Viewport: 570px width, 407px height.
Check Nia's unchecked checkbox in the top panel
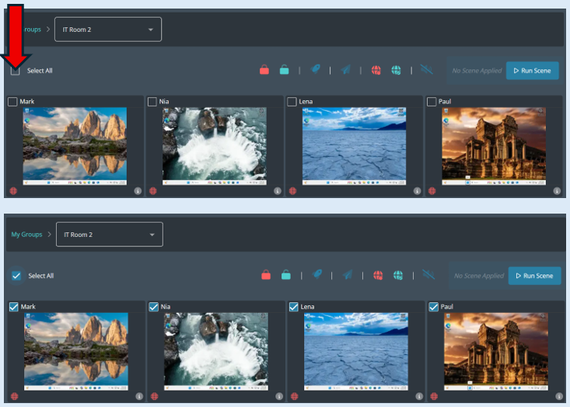152,102
